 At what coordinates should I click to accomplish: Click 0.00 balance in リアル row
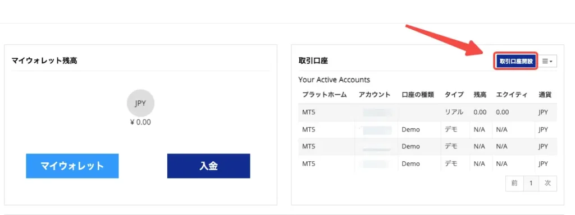[x=480, y=112]
